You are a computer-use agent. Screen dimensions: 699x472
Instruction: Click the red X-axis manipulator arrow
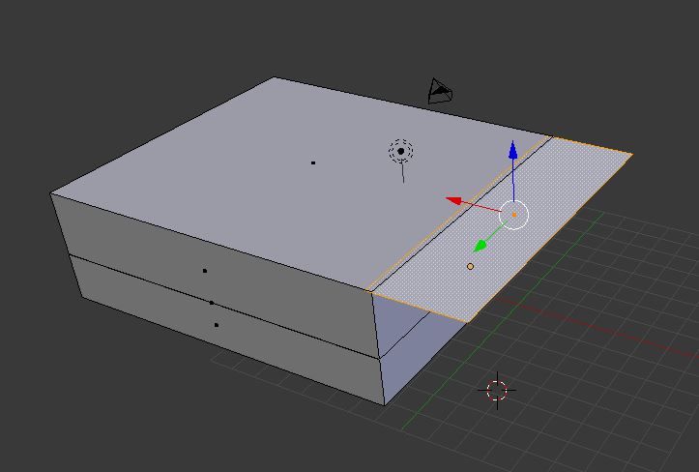[453, 200]
